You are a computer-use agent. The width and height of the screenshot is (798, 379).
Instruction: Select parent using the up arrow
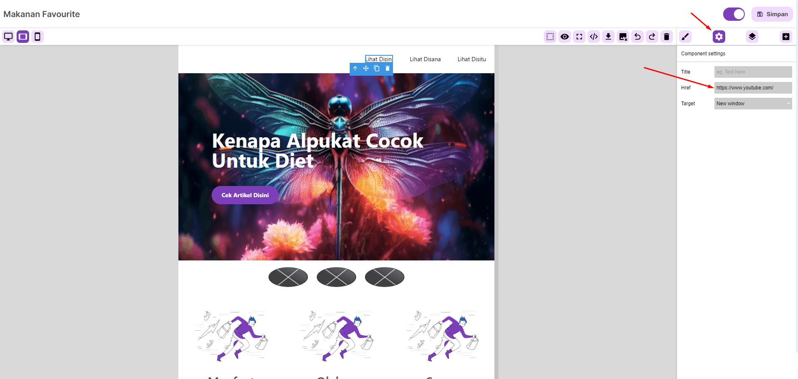click(355, 69)
